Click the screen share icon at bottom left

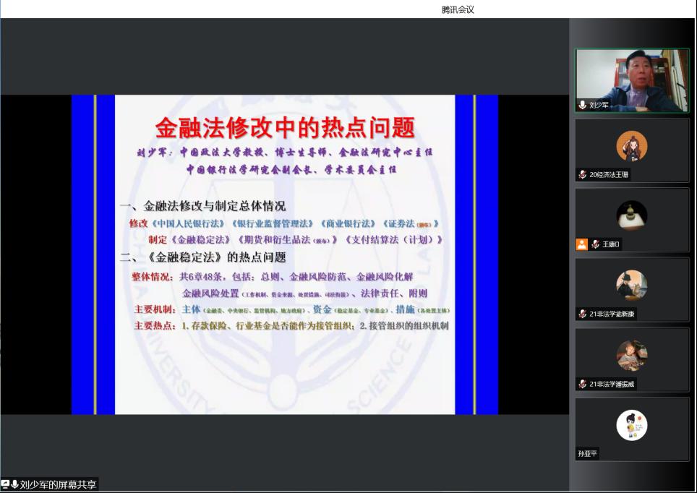coord(6,484)
